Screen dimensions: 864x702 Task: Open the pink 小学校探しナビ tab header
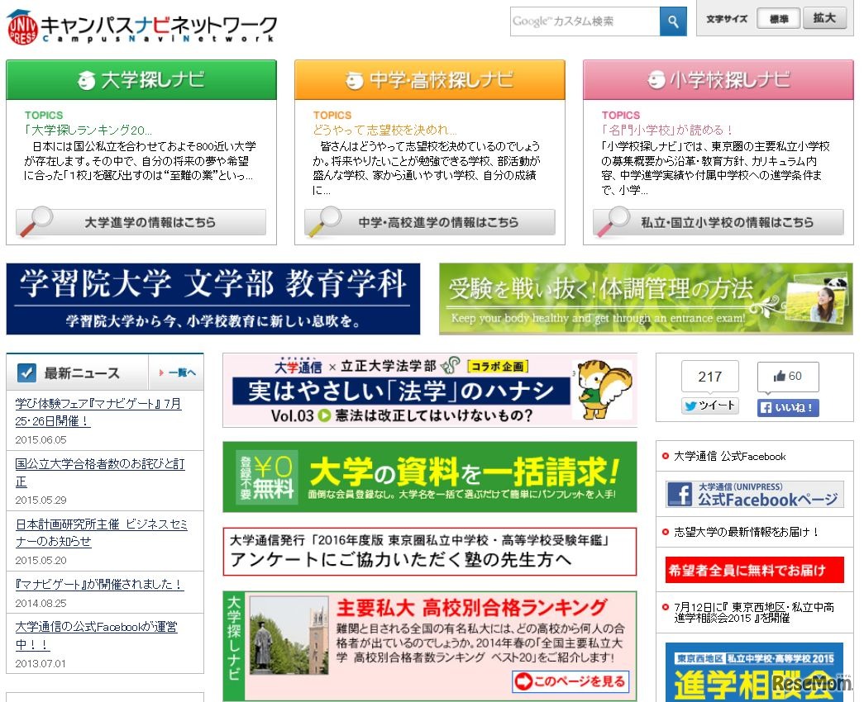718,80
